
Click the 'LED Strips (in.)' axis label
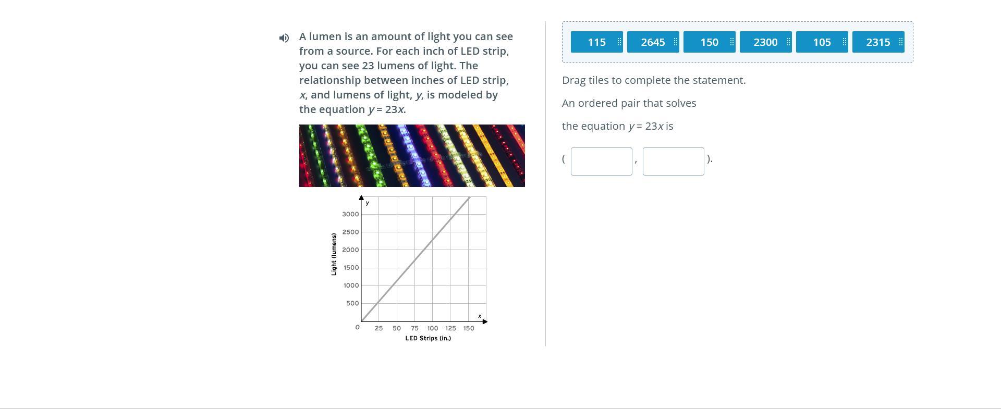point(428,338)
